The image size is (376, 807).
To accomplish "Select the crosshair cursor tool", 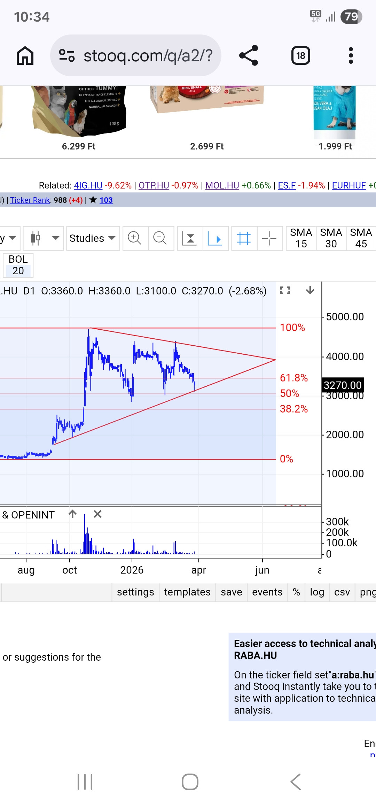I will [x=269, y=238].
